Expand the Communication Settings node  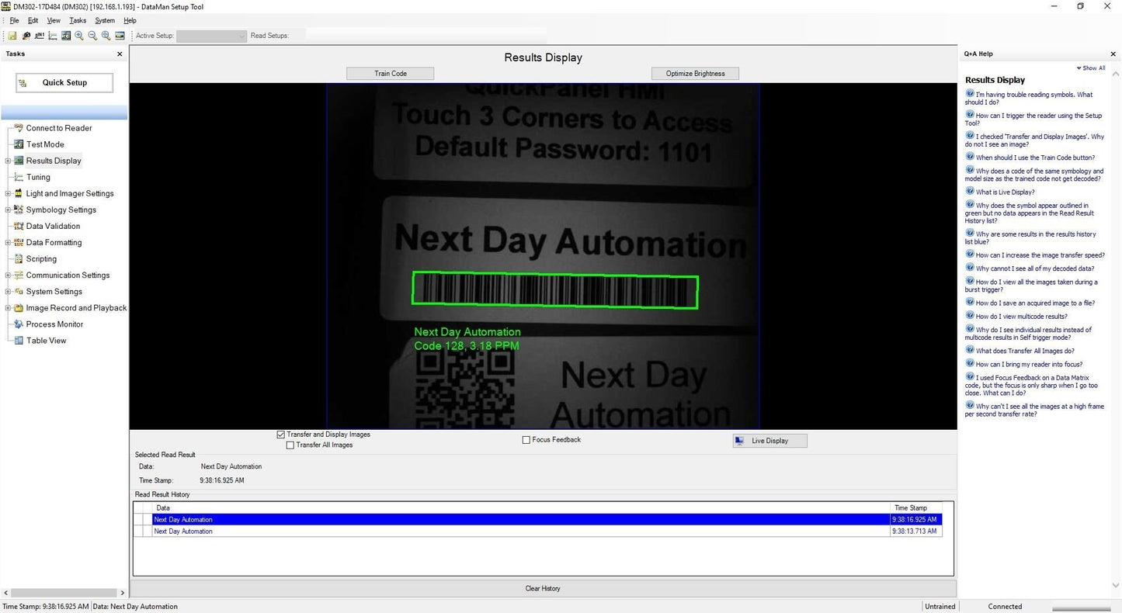[9, 275]
